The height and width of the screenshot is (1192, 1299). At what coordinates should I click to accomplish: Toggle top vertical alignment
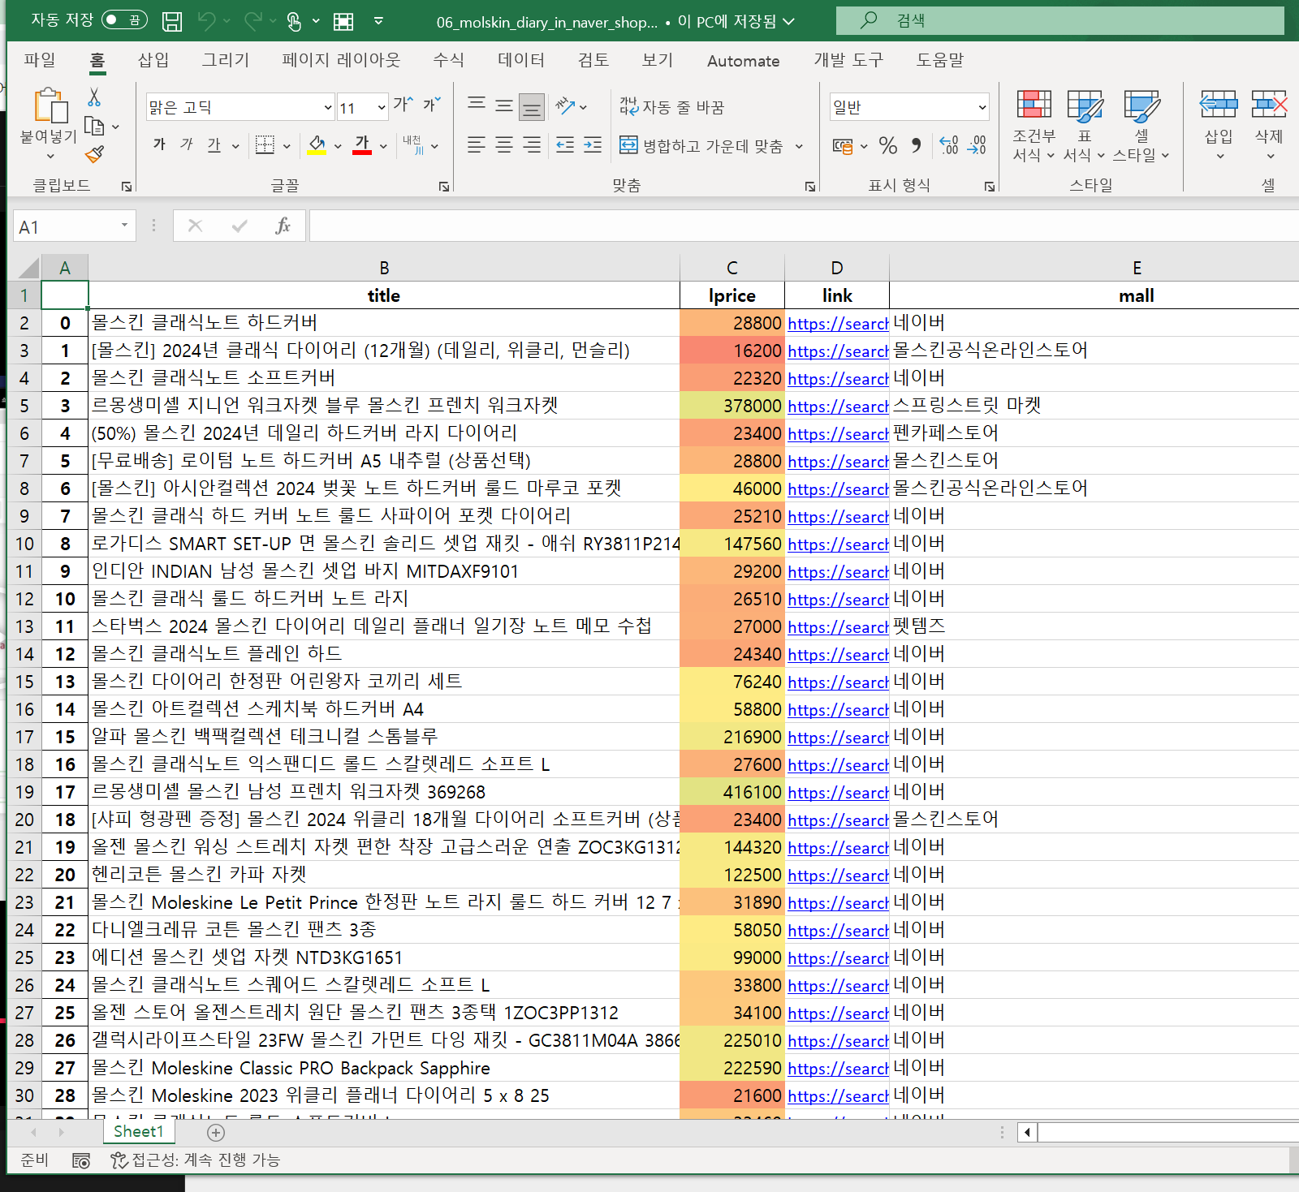(x=477, y=105)
